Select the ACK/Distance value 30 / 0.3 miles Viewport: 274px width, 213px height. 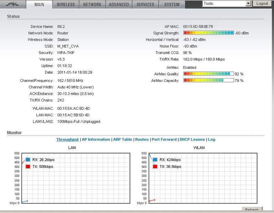(x=75, y=94)
